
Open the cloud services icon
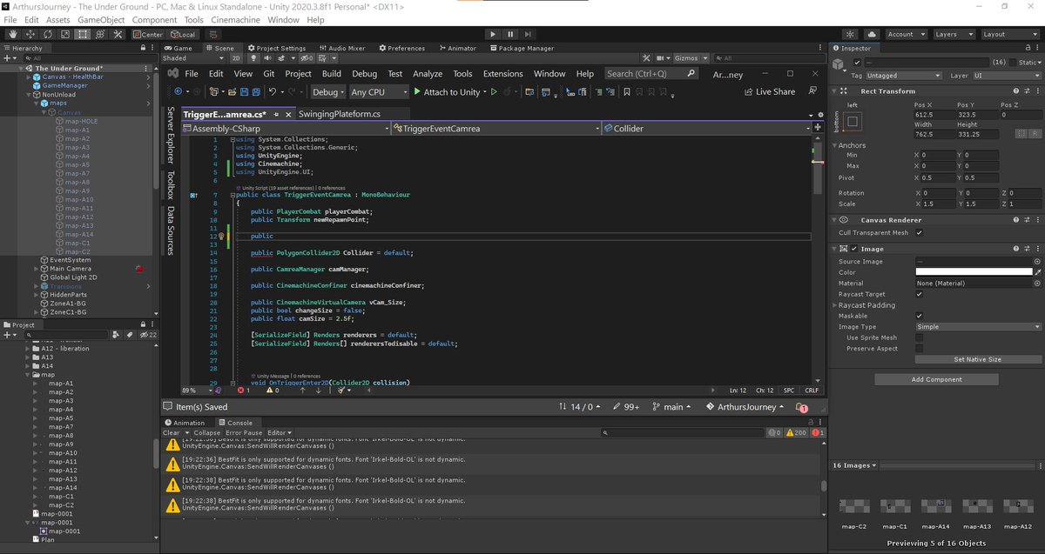tap(870, 34)
